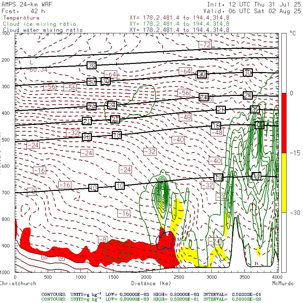The image size is (303, 303).
Task: Click the red XY coordinates line
Action: [179, 18]
